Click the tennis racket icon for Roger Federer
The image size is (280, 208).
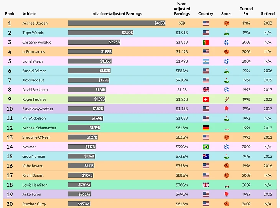point(226,99)
